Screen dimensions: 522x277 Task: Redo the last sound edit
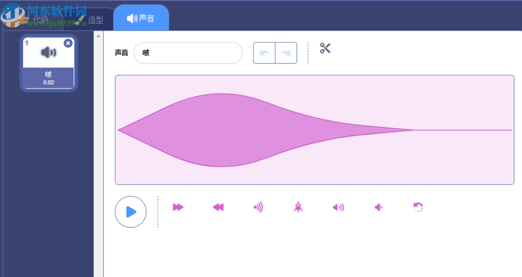pyautogui.click(x=286, y=52)
